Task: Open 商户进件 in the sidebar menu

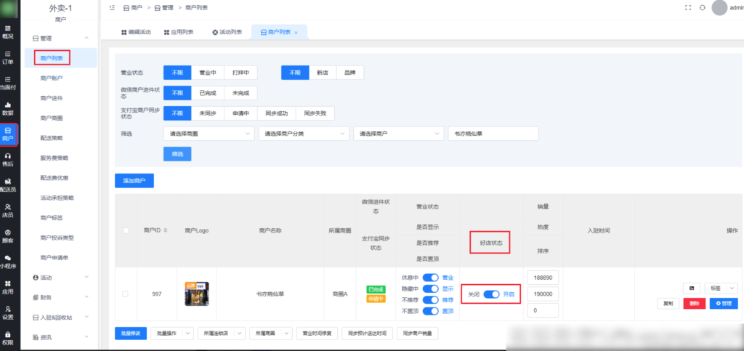Action: [52, 98]
